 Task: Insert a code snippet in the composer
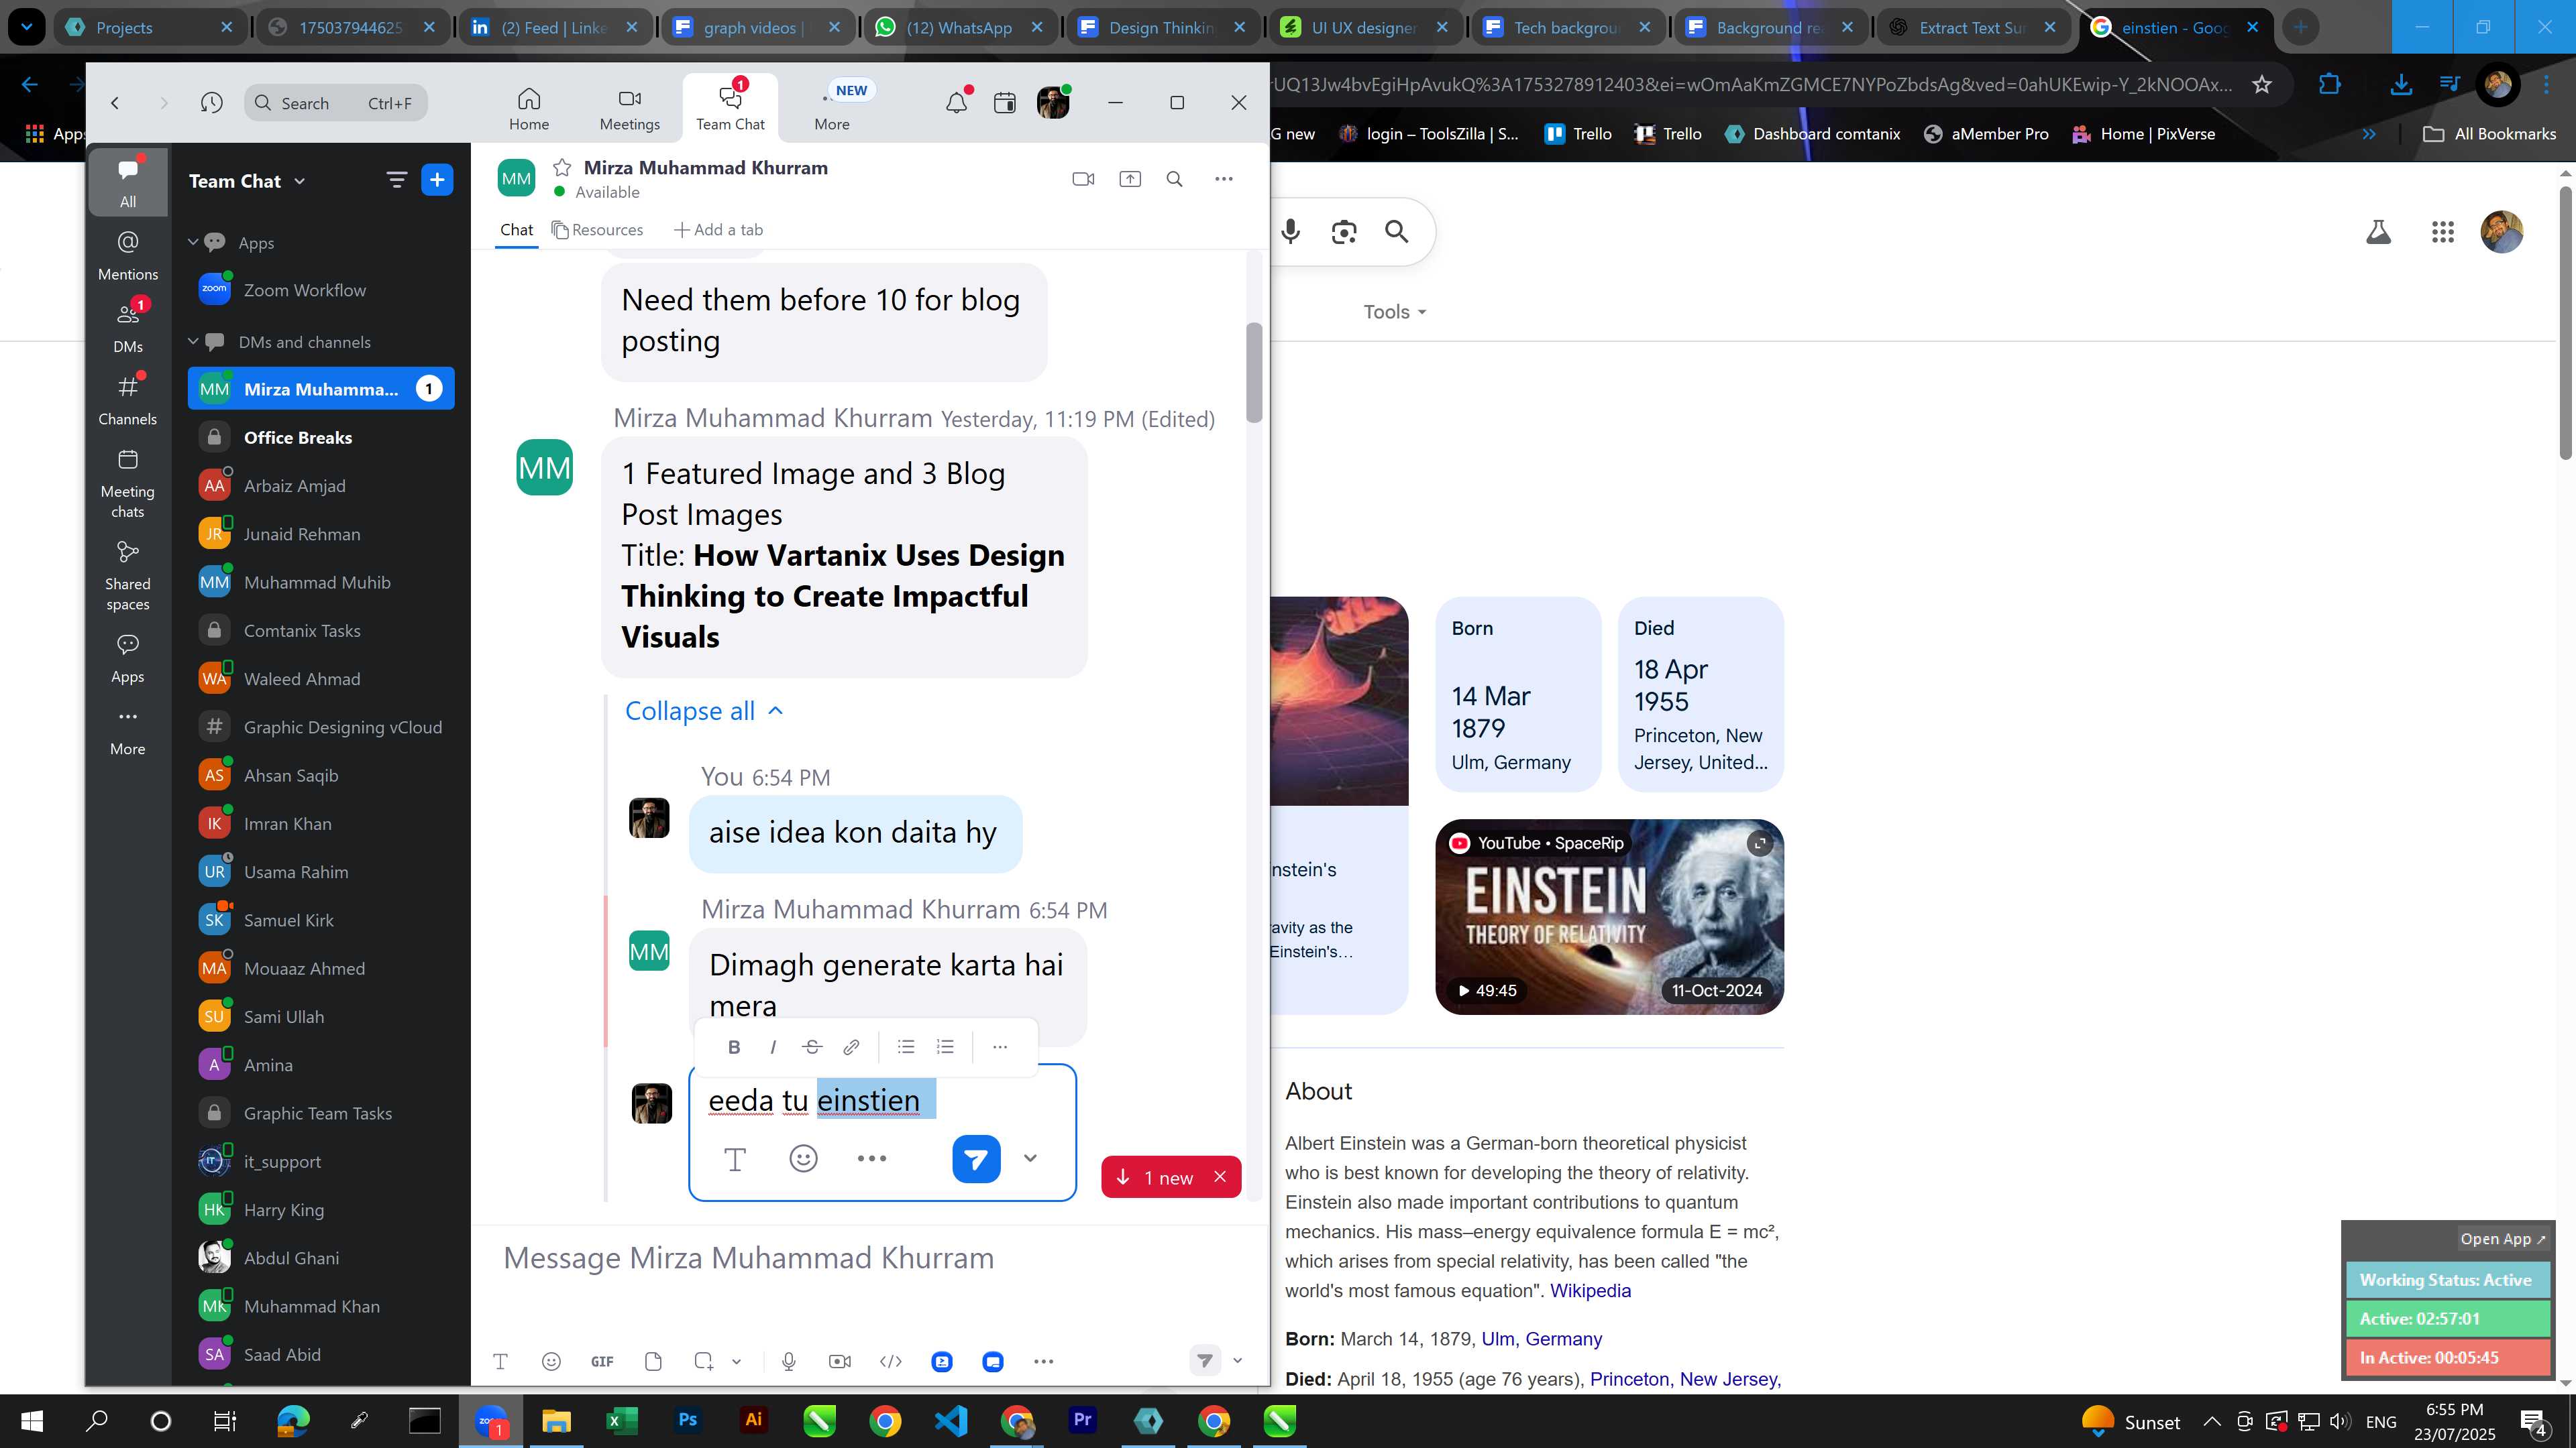891,1361
